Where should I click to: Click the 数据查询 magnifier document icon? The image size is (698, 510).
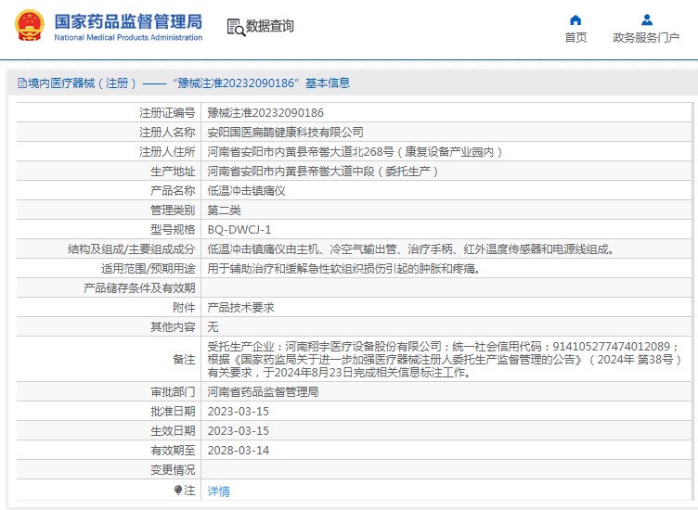(x=235, y=27)
